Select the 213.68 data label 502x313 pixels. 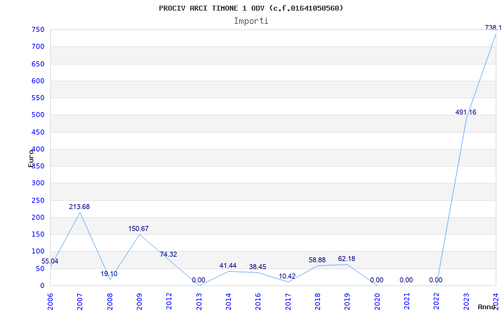(x=79, y=207)
